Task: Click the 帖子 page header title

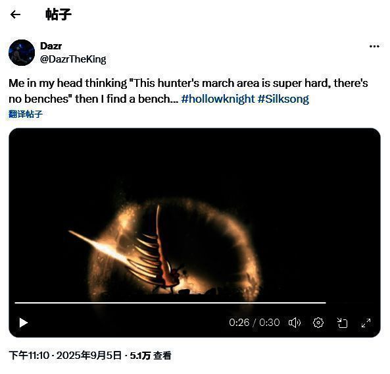Action: point(59,14)
